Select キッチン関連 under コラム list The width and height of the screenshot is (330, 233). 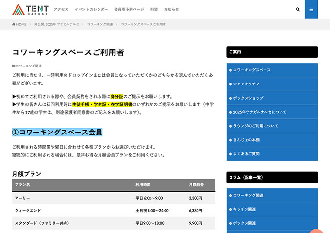245,209
